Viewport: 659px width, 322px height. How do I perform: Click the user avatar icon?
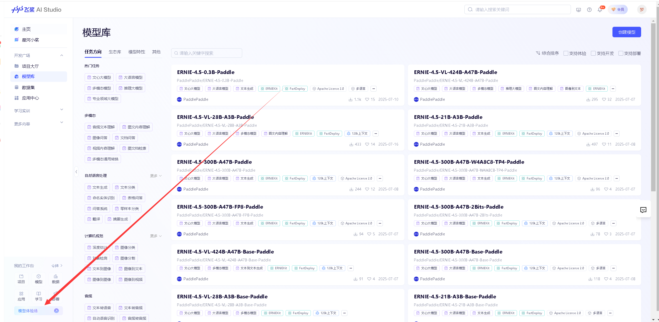pos(642,10)
